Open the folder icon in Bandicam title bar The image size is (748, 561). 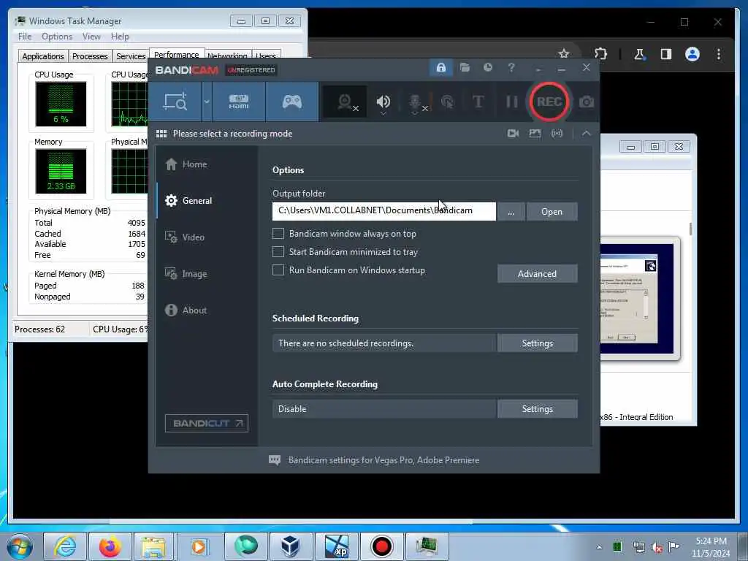[465, 68]
